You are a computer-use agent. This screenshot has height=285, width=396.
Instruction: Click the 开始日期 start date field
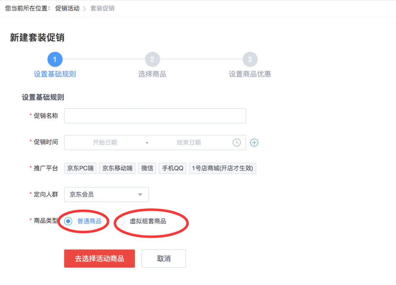[x=105, y=143]
